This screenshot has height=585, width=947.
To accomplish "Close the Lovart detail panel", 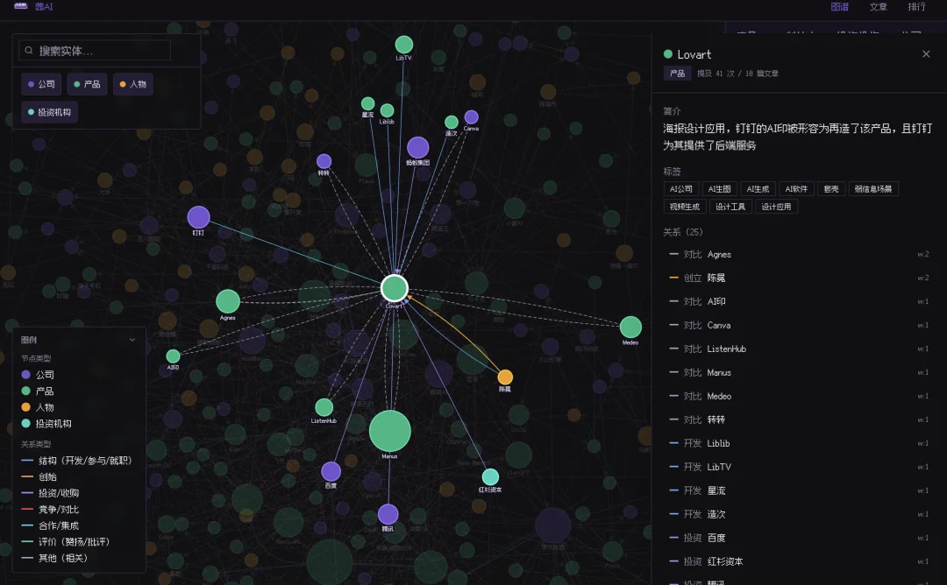I will click(x=926, y=54).
